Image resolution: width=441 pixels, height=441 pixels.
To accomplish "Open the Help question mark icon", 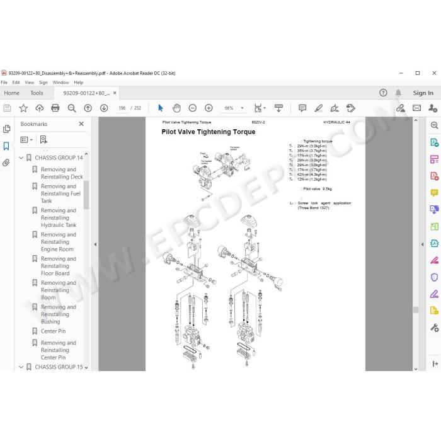I will click(383, 93).
